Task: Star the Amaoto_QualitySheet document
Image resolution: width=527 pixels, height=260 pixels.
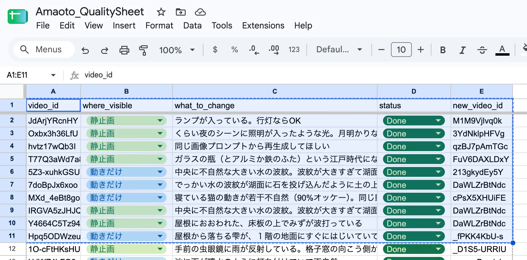Action: [161, 12]
